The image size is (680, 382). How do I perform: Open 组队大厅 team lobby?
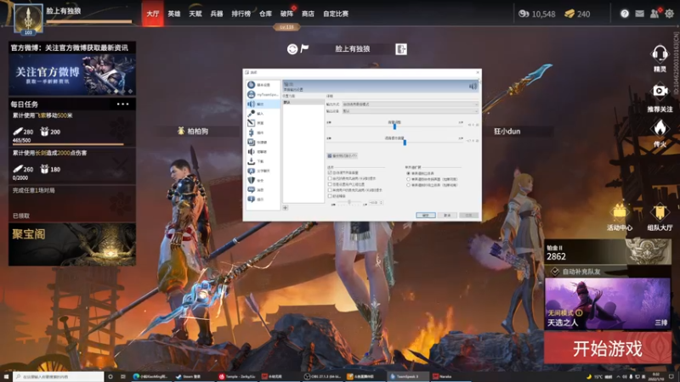point(660,217)
